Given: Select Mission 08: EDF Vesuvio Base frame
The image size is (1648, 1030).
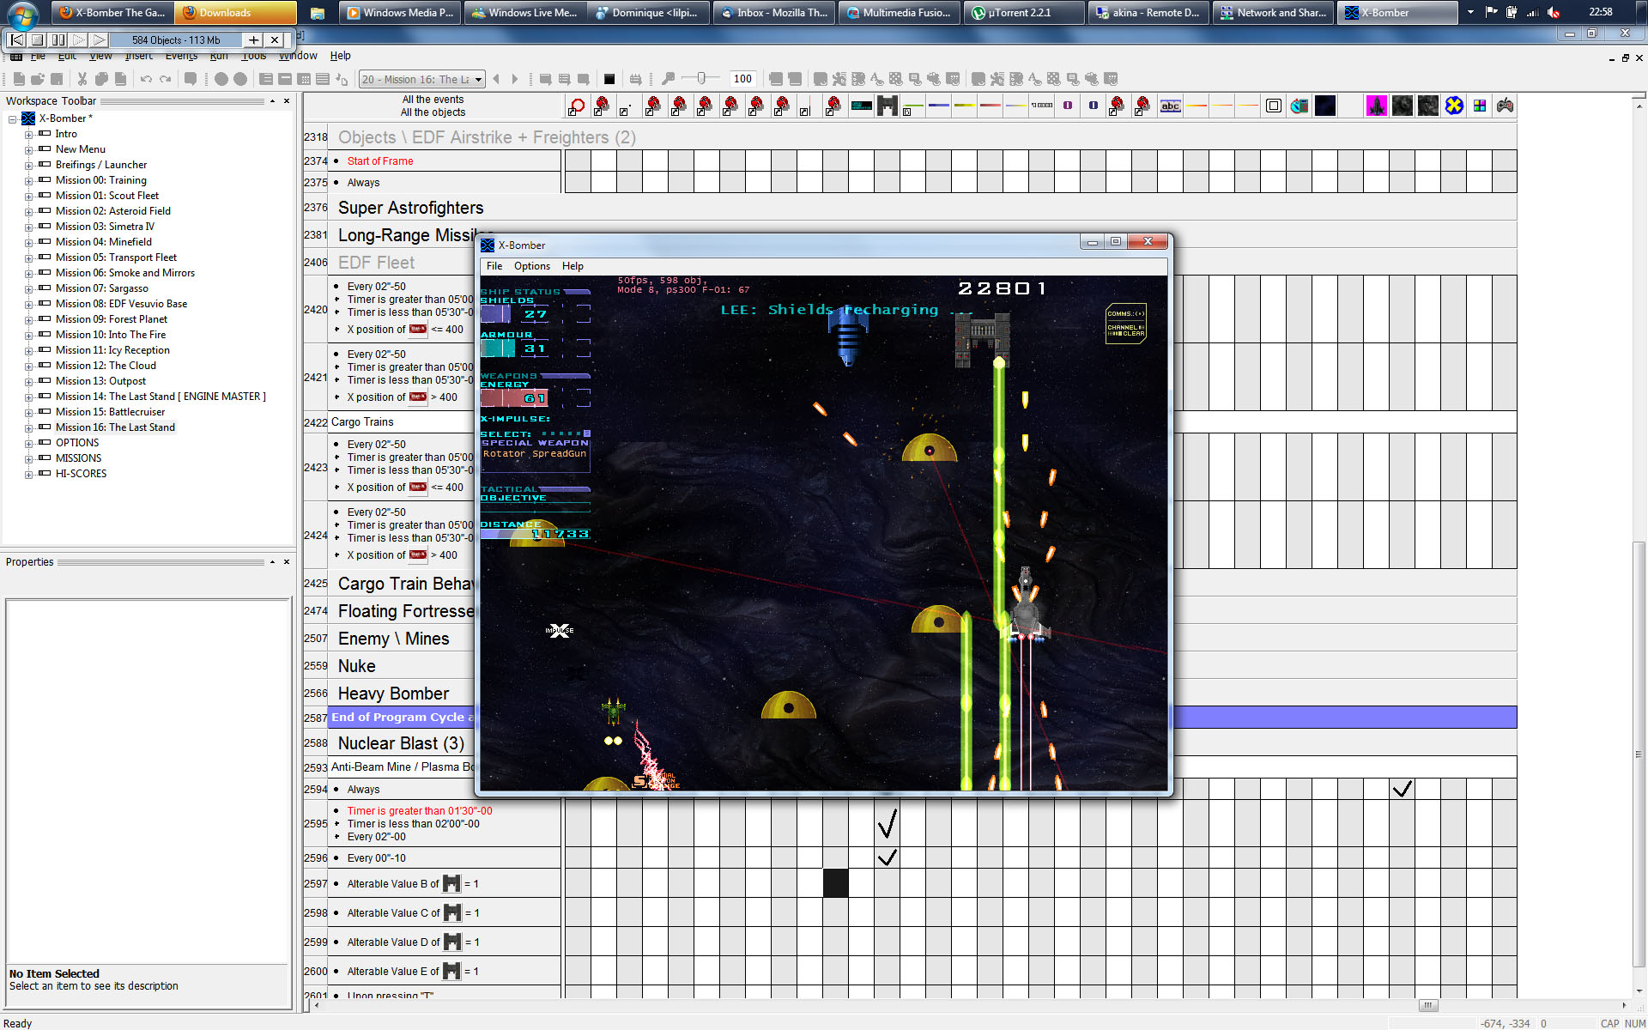Looking at the screenshot, I should 121,304.
